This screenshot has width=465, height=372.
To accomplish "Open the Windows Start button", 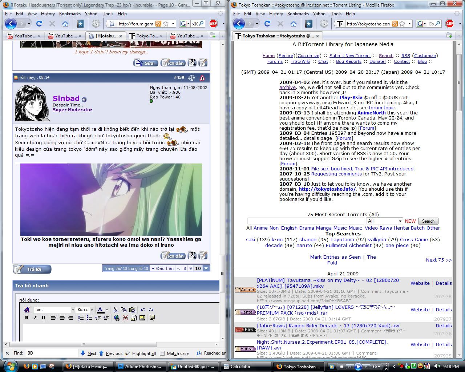I will (10, 365).
